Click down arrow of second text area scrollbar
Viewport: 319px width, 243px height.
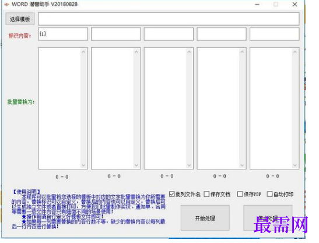click(136, 165)
